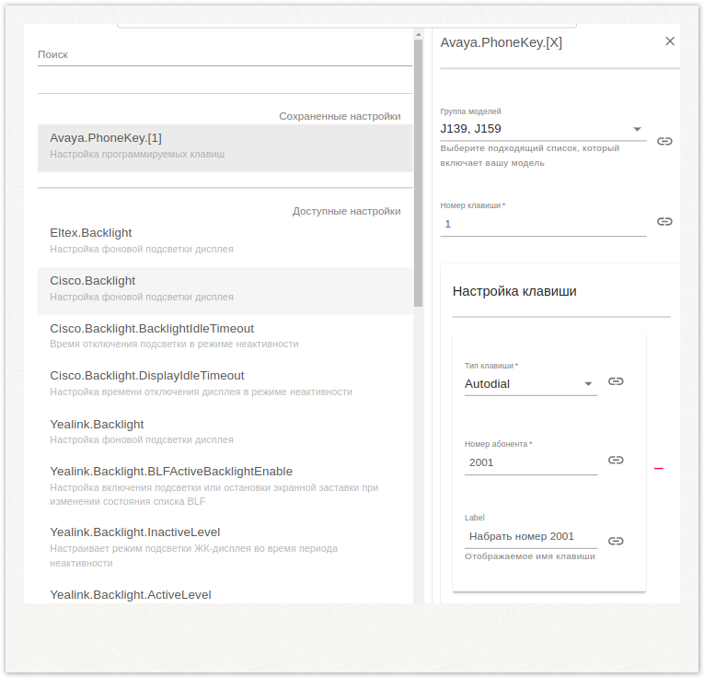Click the key number input field
The image size is (704, 678).
point(543,224)
